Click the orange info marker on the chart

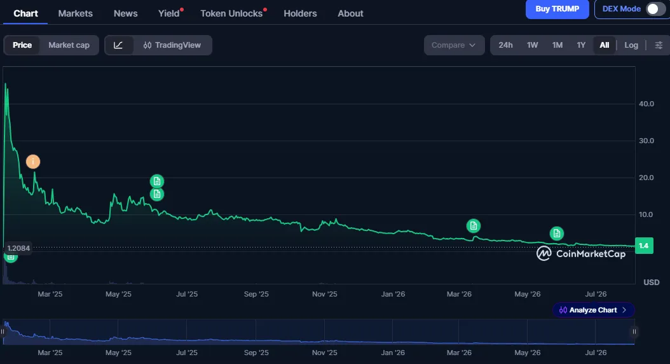point(33,162)
